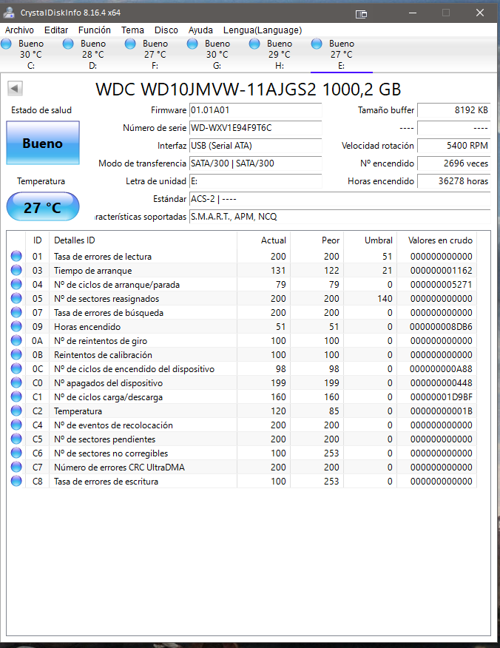Click status orb for Nº de sectores reasignados
The height and width of the screenshot is (648, 500).
pos(16,298)
